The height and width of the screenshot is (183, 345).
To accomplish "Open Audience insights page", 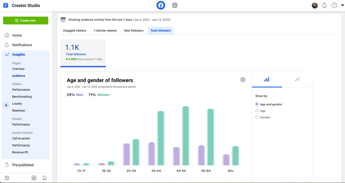I will pos(19,76).
